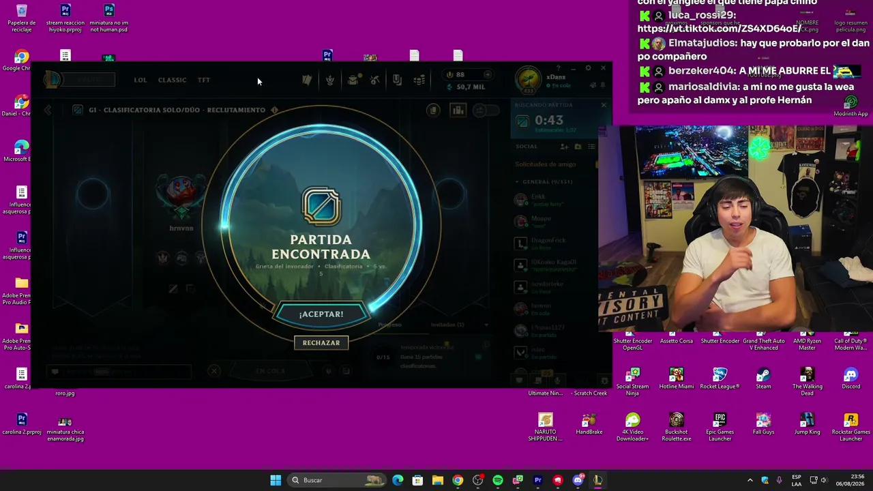Open stream reaccion hiyoko.prproj file
Screen dimensions: 873x491
click(x=65, y=18)
